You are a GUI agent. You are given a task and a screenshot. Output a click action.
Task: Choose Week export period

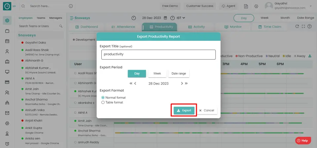157,73
